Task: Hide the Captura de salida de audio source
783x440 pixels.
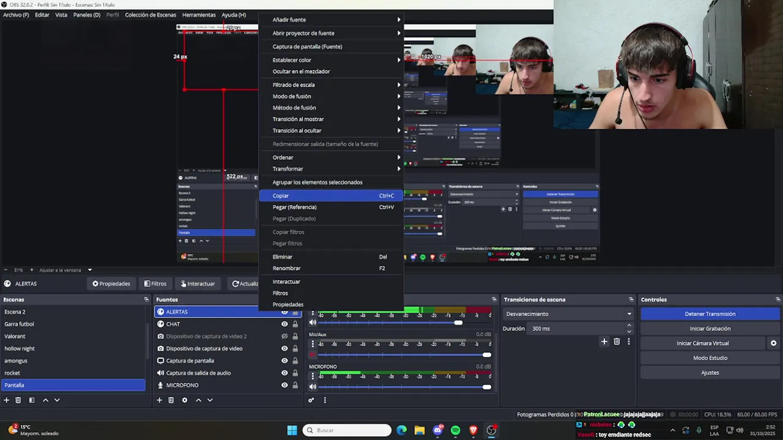Action: pos(284,373)
